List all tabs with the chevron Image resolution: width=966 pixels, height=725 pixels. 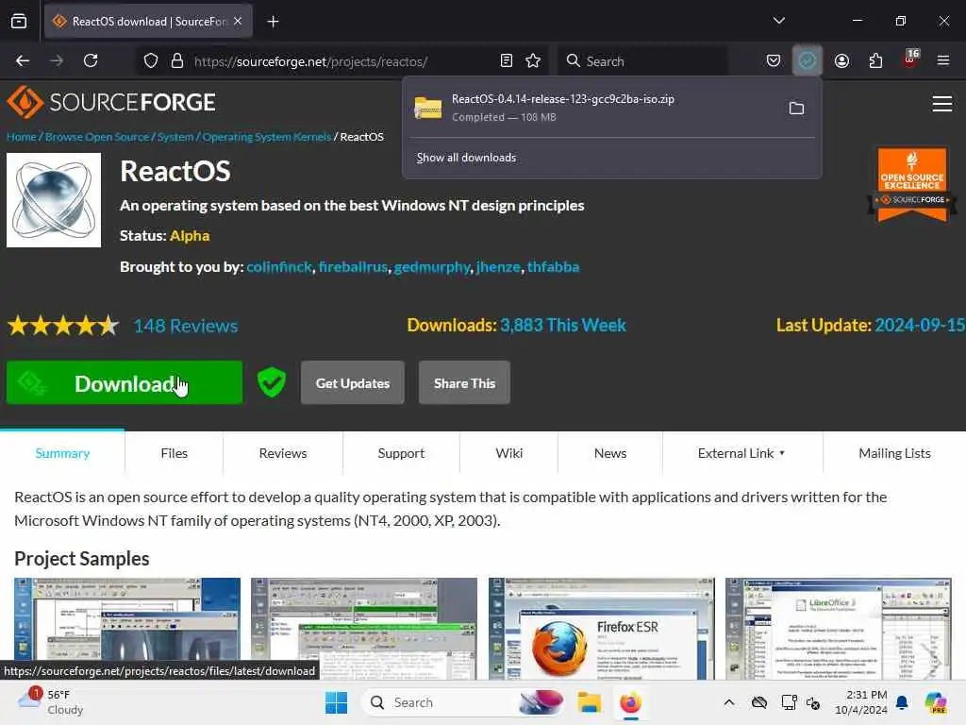point(779,21)
